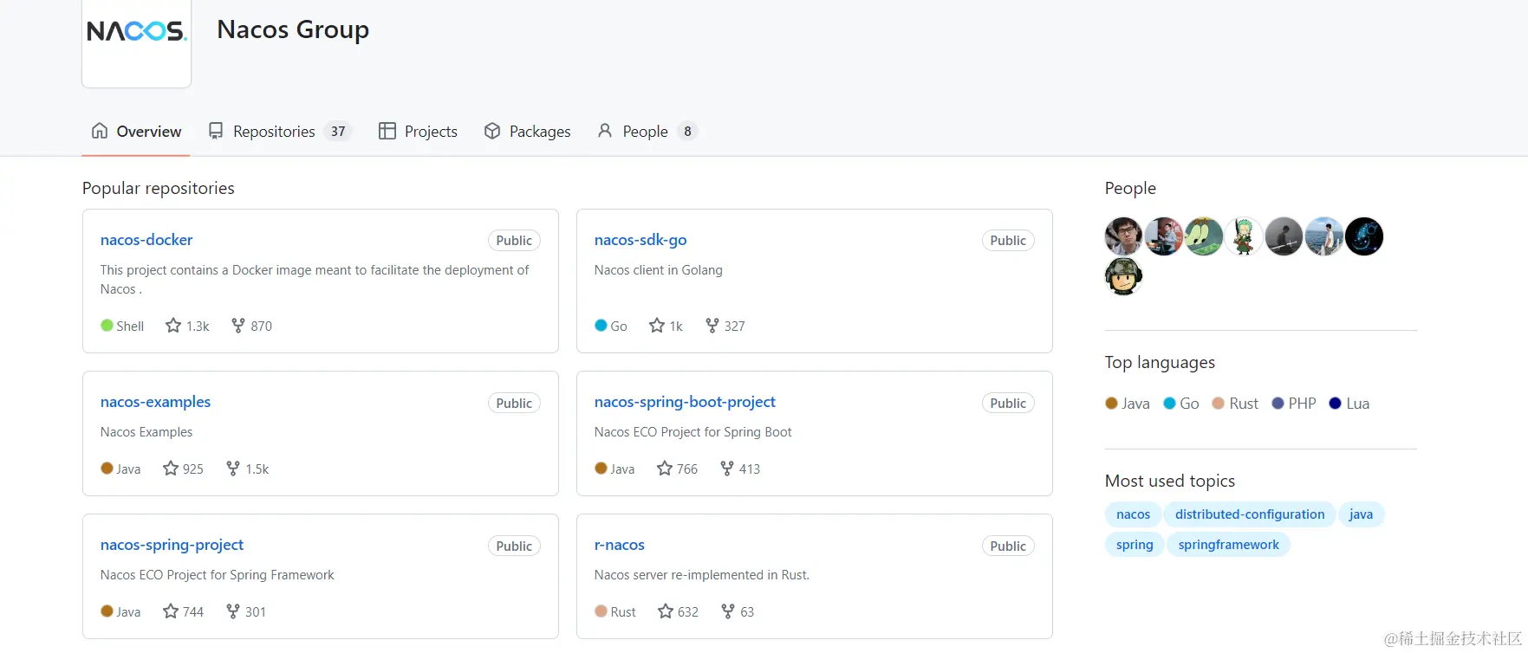Select the distributed-configuration topic tag

click(x=1249, y=514)
